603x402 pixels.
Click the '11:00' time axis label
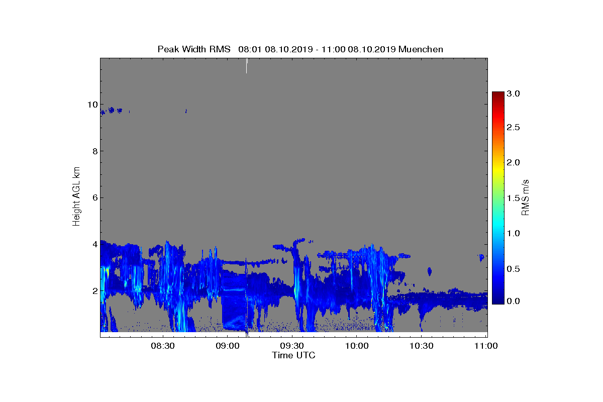point(485,346)
